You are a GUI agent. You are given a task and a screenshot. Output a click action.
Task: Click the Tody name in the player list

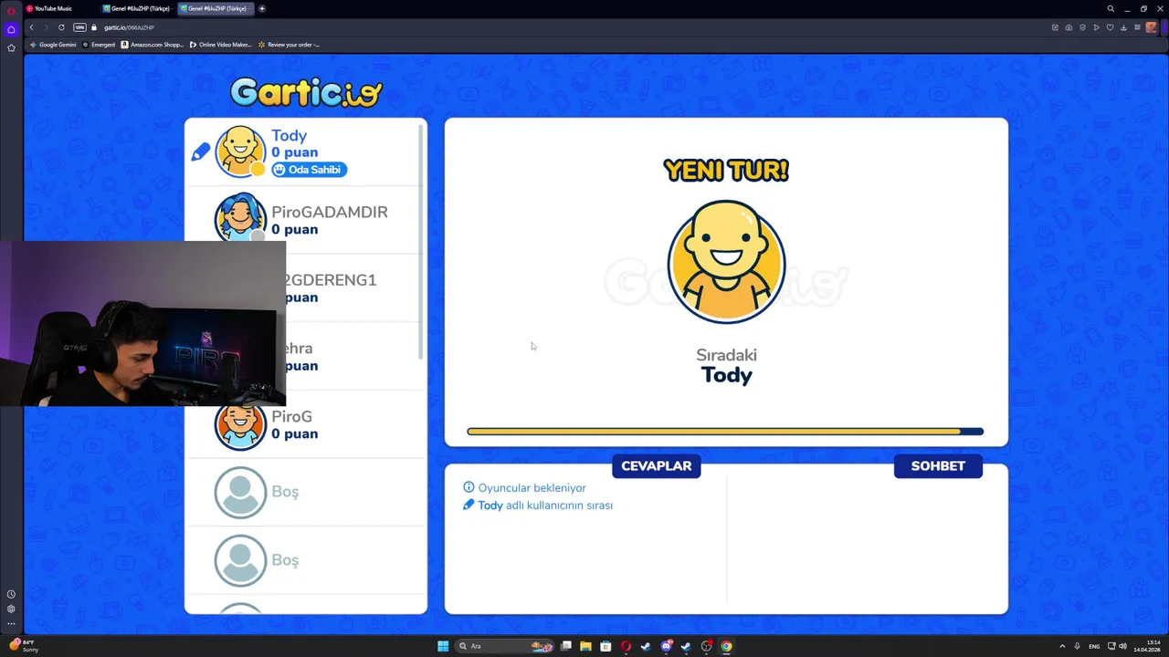pyautogui.click(x=289, y=135)
